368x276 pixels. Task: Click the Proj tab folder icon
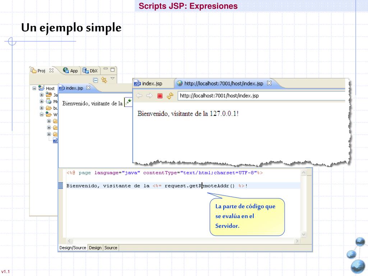33,70
